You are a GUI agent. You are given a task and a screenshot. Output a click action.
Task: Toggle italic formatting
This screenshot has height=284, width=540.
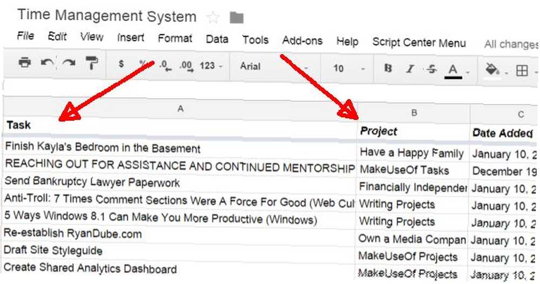410,69
